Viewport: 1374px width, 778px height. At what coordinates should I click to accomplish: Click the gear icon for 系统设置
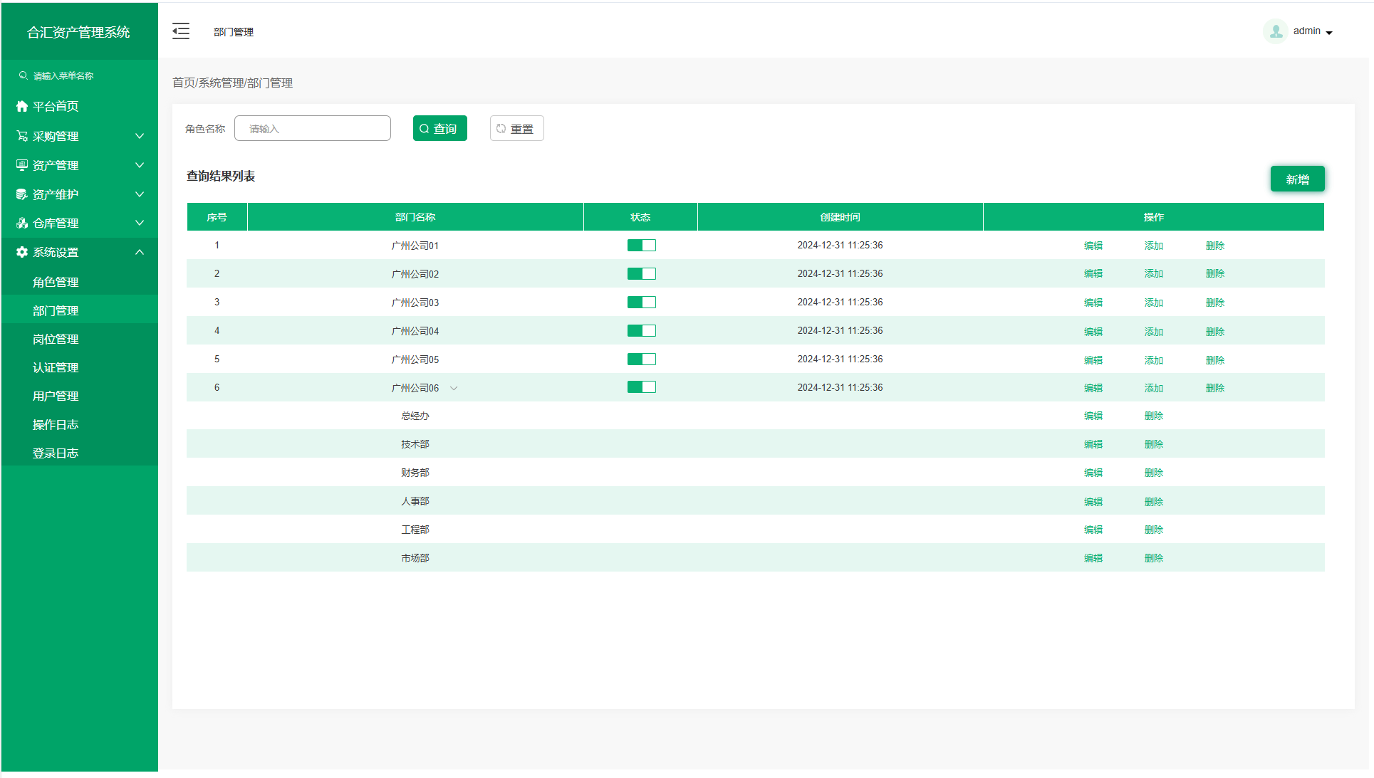[x=22, y=252]
